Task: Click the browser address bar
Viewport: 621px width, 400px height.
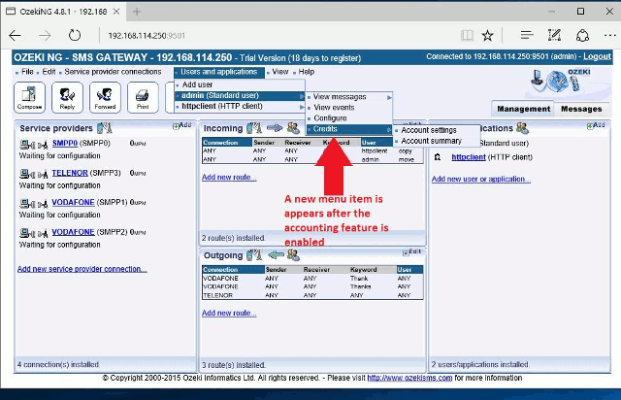Action: click(x=278, y=36)
